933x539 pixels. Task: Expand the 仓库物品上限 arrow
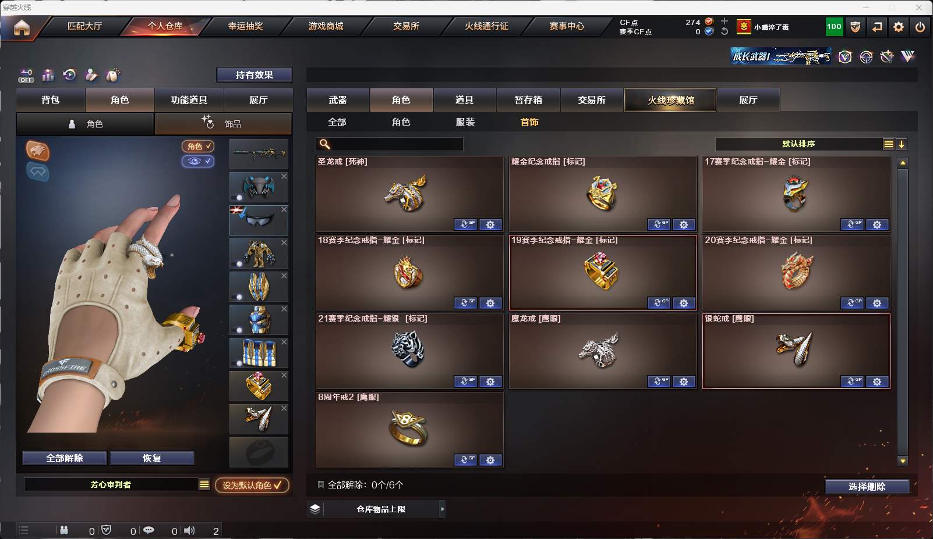click(x=443, y=509)
